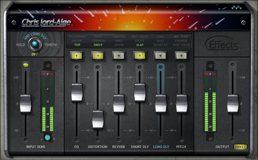Disable the Distortion effect arrow button

pos(98,55)
